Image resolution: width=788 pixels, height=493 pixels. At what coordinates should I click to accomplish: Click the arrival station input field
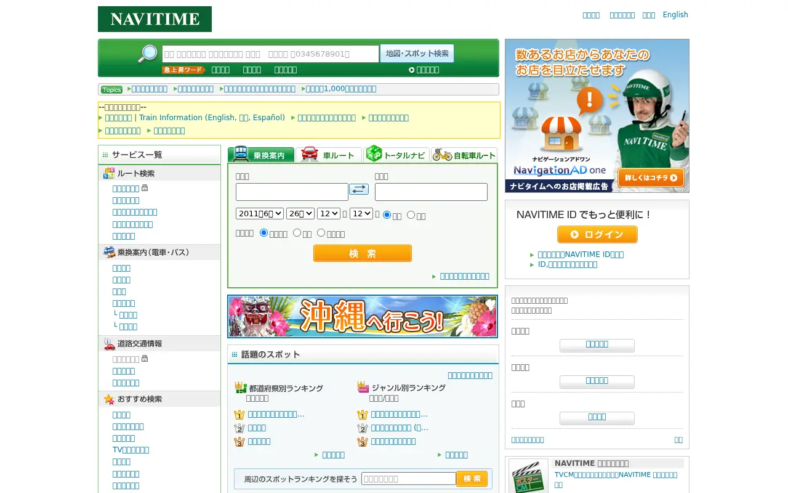click(x=431, y=192)
